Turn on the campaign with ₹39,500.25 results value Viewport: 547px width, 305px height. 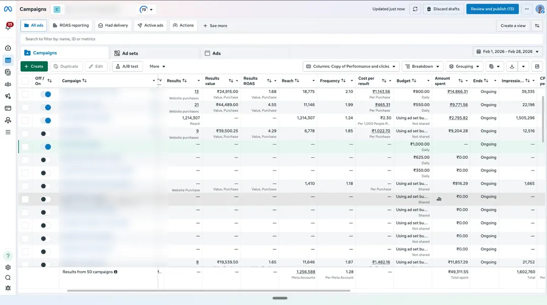tap(46, 134)
